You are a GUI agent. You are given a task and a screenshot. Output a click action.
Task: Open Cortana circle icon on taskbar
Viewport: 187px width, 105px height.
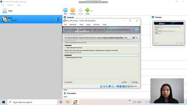[61, 102]
